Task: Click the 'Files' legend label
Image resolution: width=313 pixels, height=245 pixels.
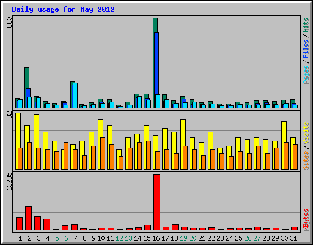Action: pyautogui.click(x=306, y=48)
